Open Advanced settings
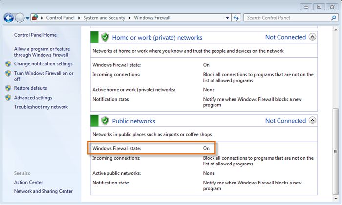The image size is (342, 205). point(33,98)
